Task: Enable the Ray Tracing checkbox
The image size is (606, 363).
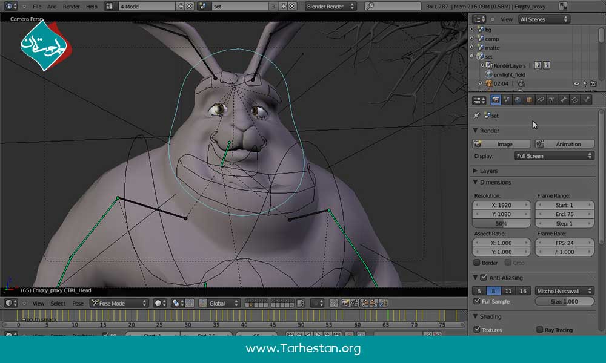Action: 540,330
